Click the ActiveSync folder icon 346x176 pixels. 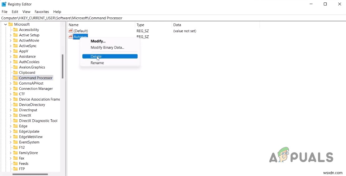[x=15, y=46]
